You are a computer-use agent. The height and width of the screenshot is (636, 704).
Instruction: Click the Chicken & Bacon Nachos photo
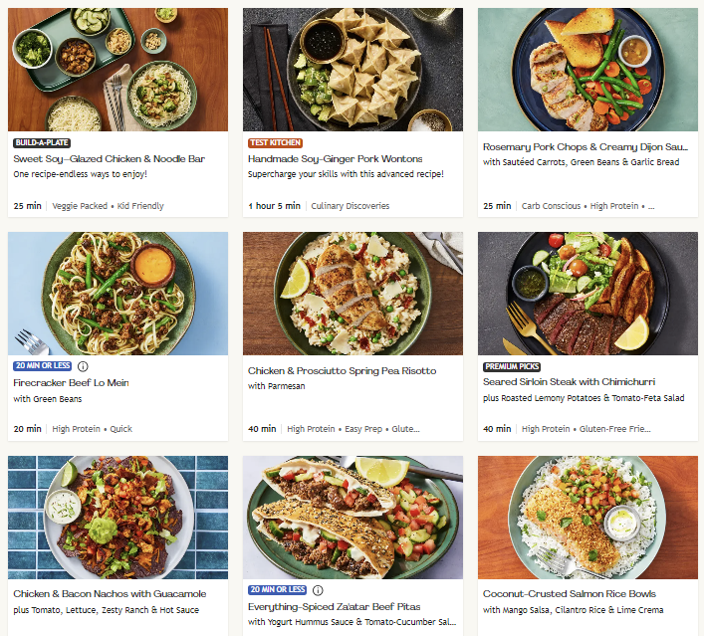(x=117, y=517)
